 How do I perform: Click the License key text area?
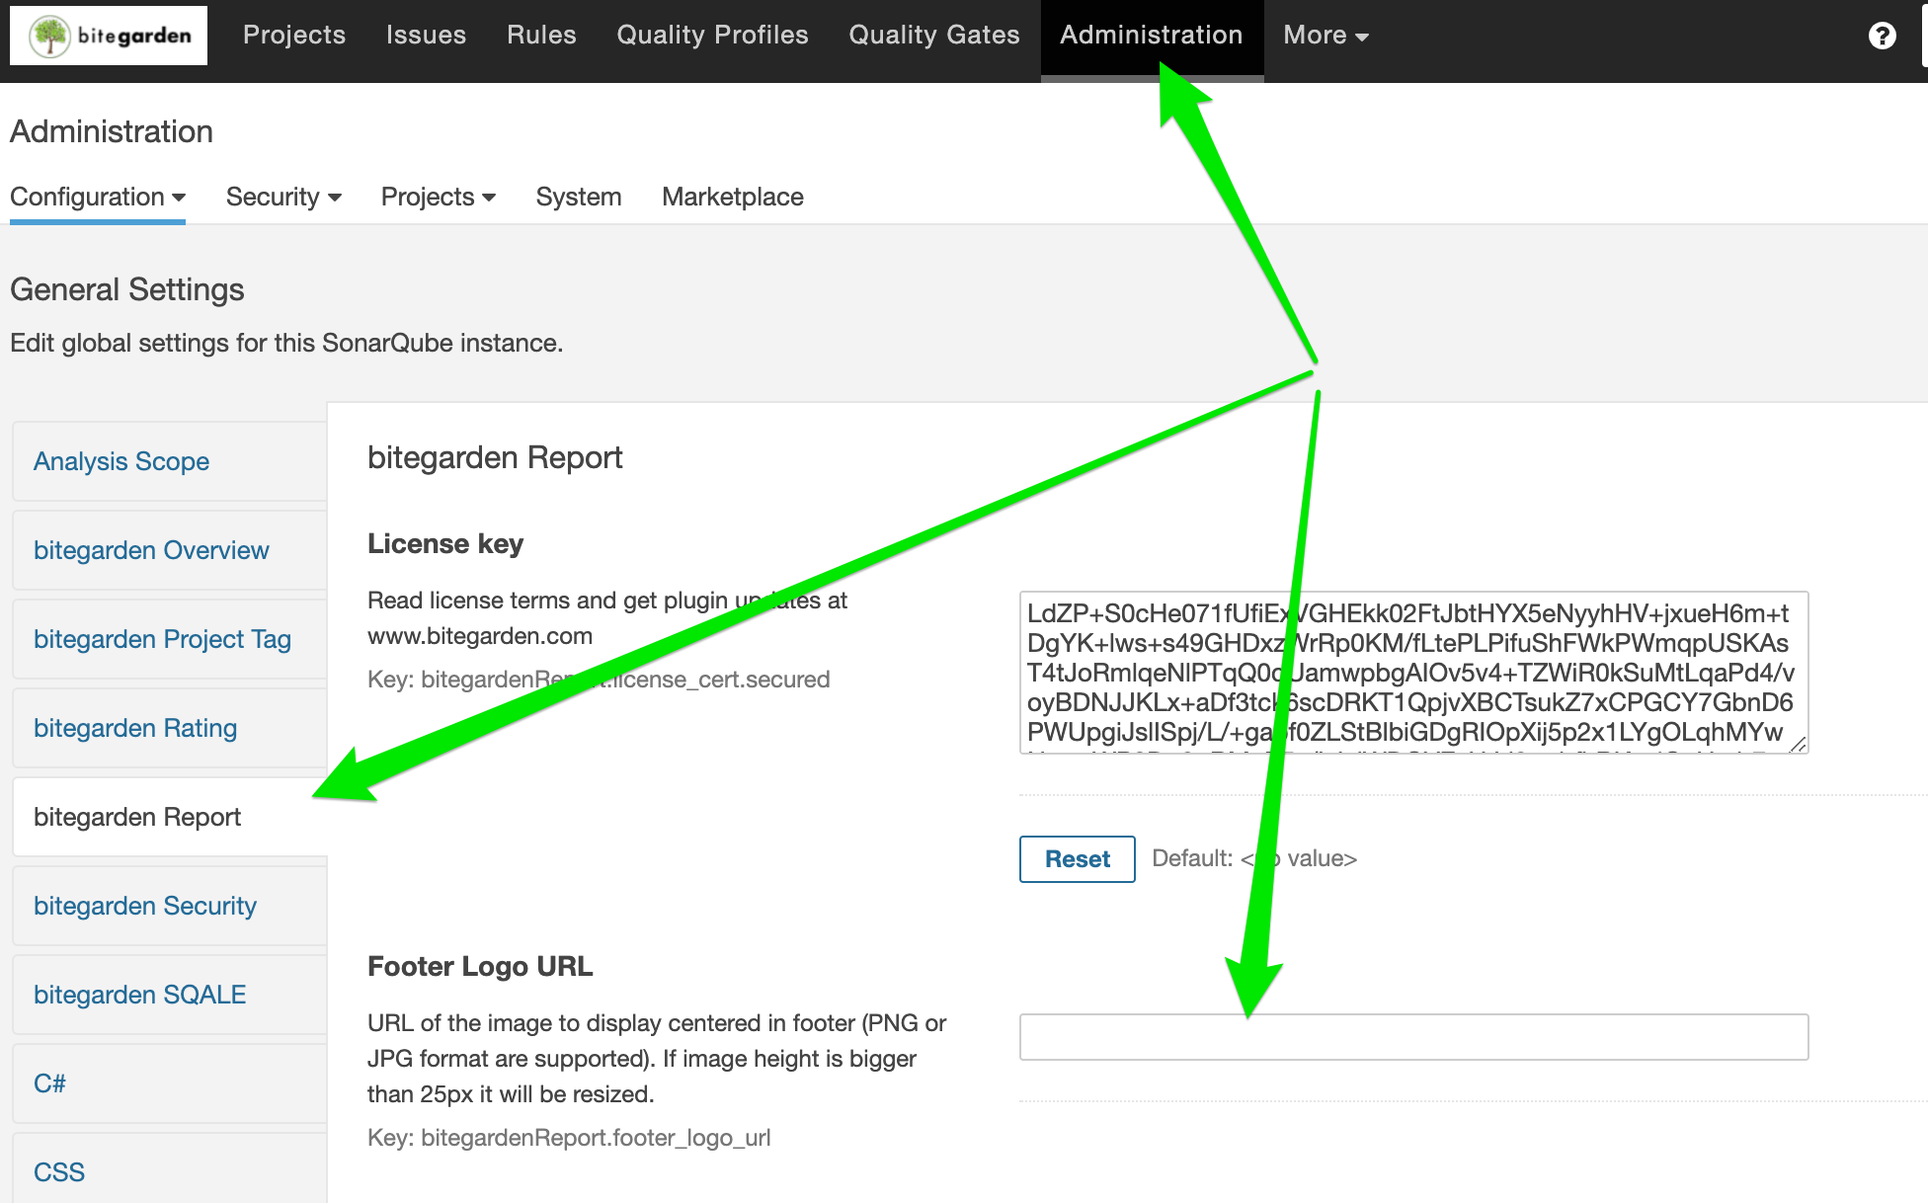tap(1413, 673)
